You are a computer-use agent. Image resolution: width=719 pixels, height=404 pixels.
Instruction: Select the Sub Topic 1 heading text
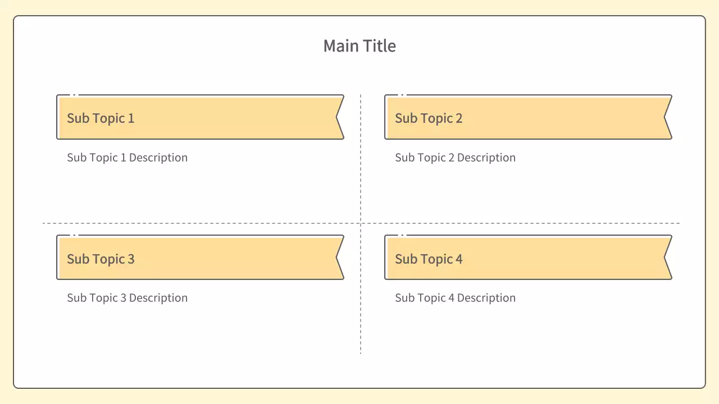pos(101,118)
